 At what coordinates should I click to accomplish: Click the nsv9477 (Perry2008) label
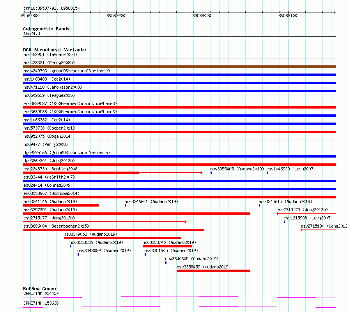(46, 144)
